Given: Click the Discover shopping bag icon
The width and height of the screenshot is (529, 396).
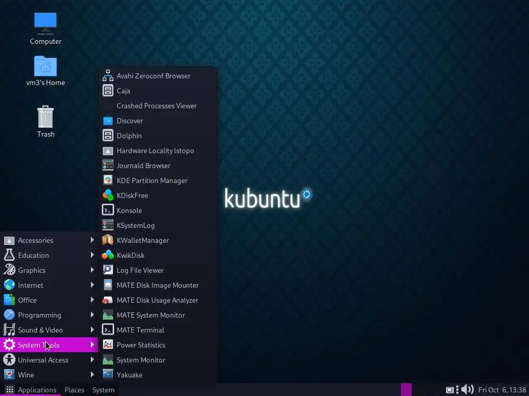Looking at the screenshot, I should [107, 121].
